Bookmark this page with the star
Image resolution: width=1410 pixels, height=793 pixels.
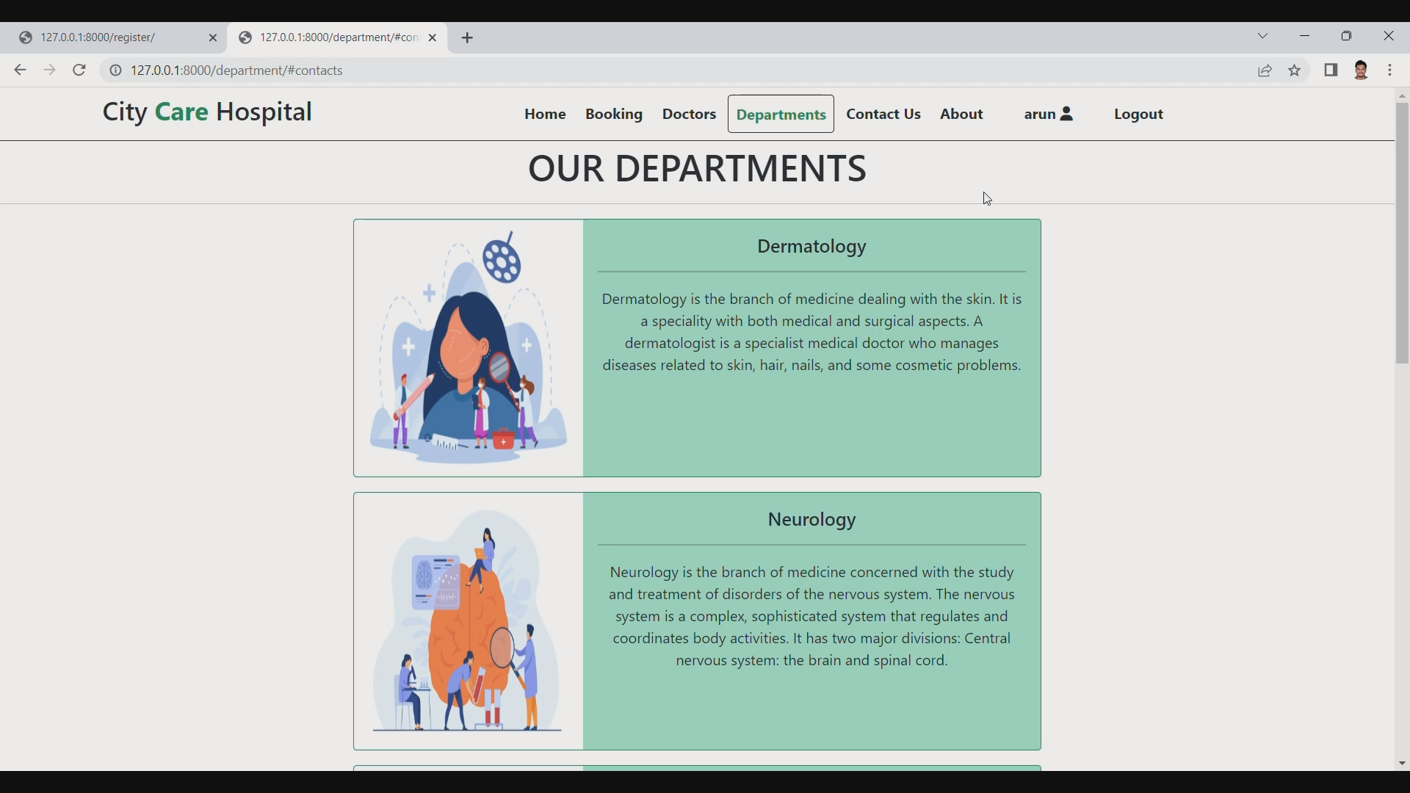(x=1295, y=70)
